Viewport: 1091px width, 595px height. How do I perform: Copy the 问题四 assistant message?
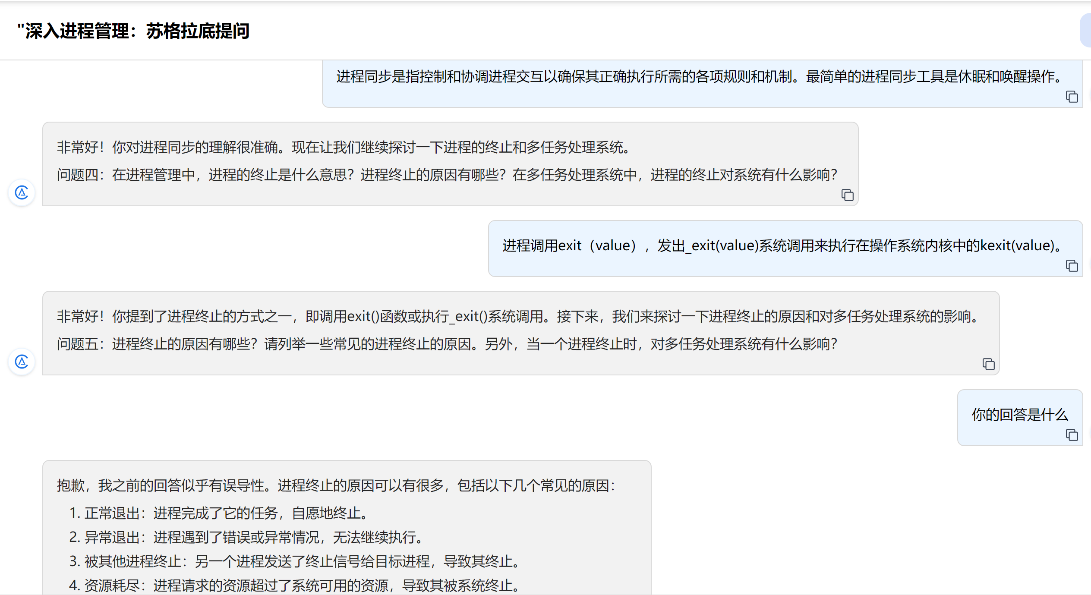(x=847, y=195)
